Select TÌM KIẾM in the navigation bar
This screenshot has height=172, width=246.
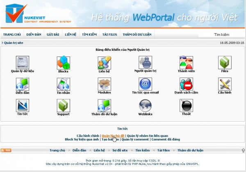pyautogui.click(x=89, y=34)
